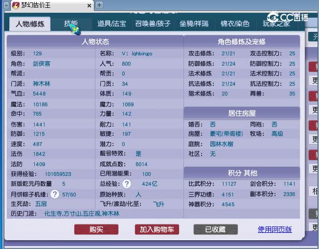
Task: Click the 积分 其他 section header
Action: point(242,173)
